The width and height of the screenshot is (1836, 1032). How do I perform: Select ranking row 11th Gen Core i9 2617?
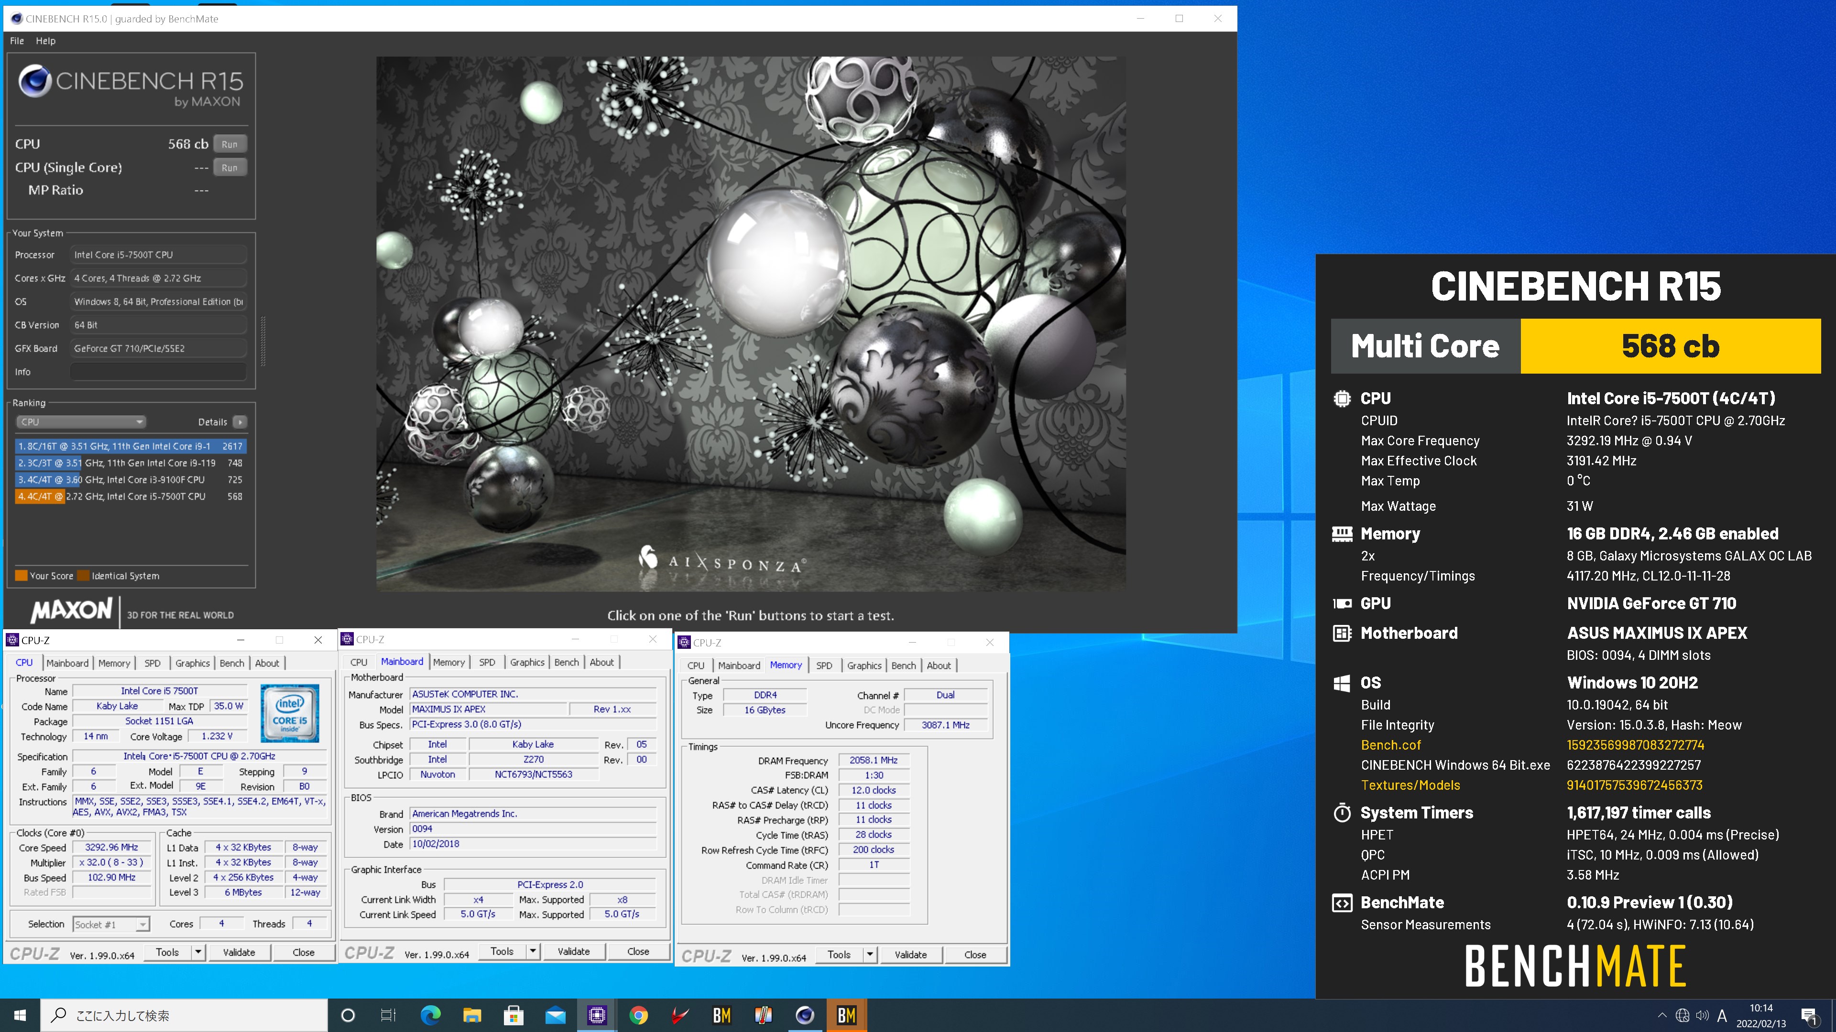pos(131,446)
